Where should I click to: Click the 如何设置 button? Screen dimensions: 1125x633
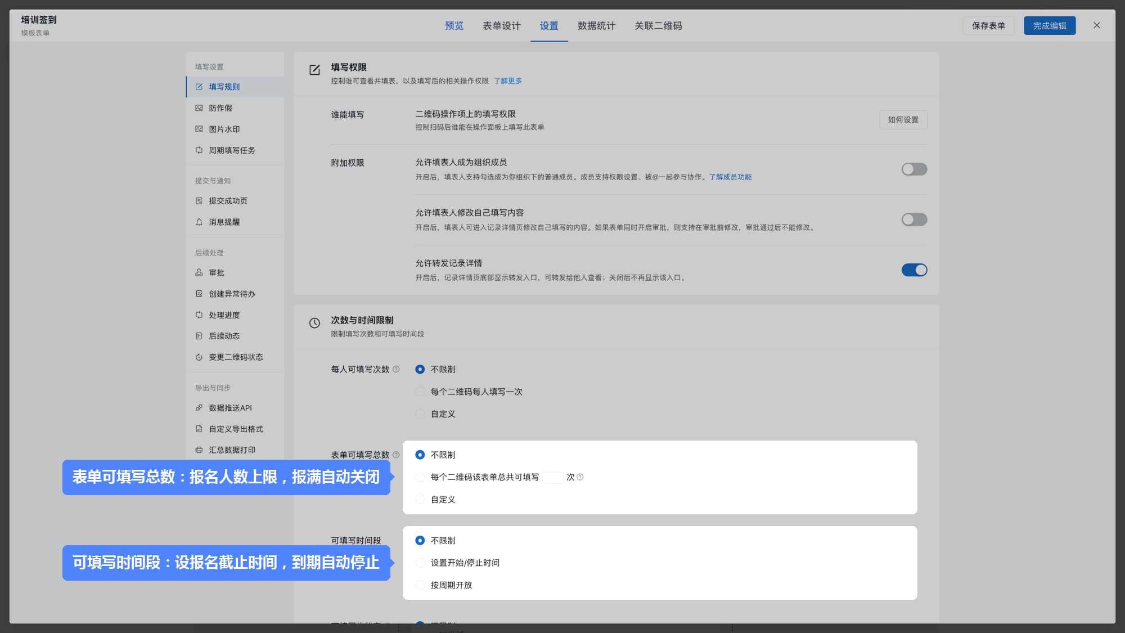tap(903, 120)
